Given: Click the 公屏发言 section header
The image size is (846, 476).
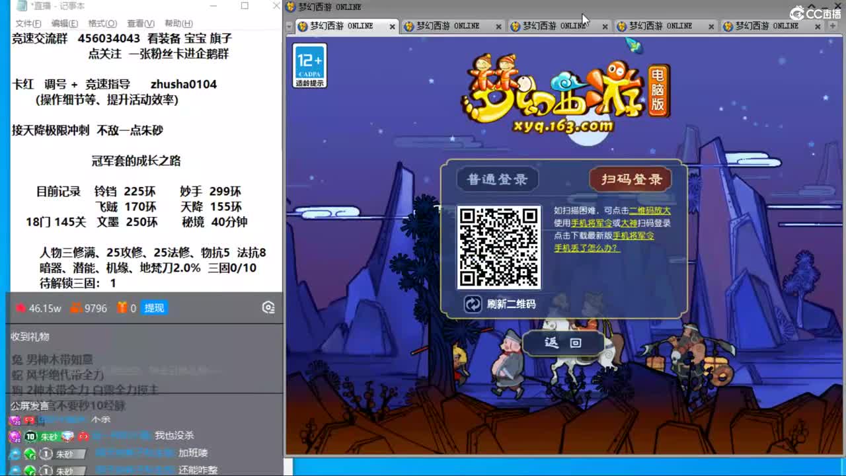Looking at the screenshot, I should (x=30, y=405).
